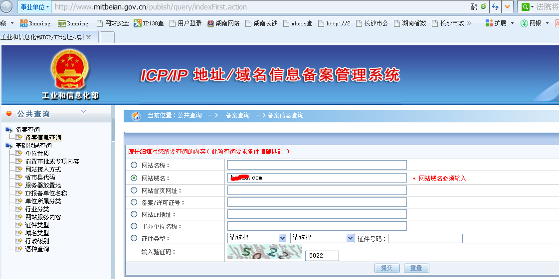Image resolution: width=559 pixels, height=279 pixels.
Task: Click the IP138查 bookmark icon
Action: click(x=138, y=23)
